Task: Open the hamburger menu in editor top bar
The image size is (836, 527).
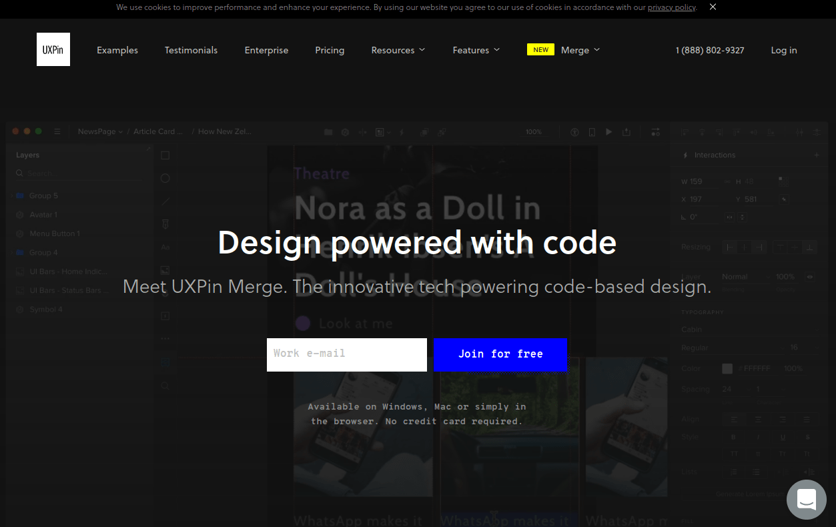Action: 57,131
